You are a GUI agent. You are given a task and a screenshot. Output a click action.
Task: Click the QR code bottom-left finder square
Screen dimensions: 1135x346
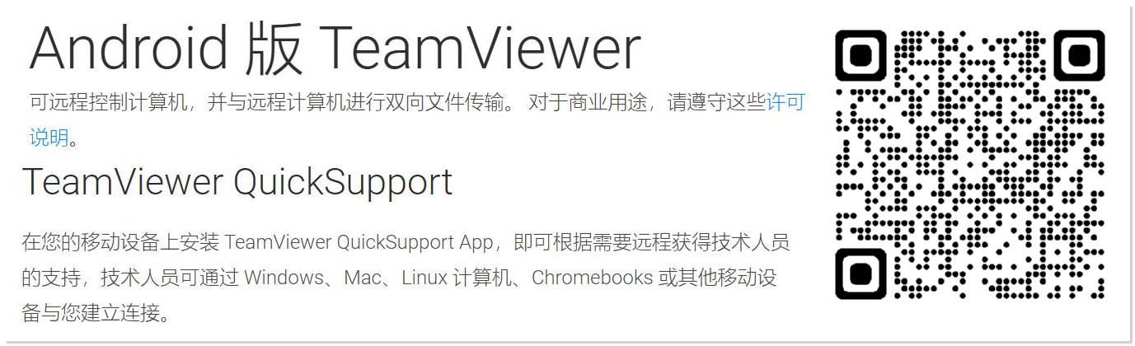(x=861, y=274)
